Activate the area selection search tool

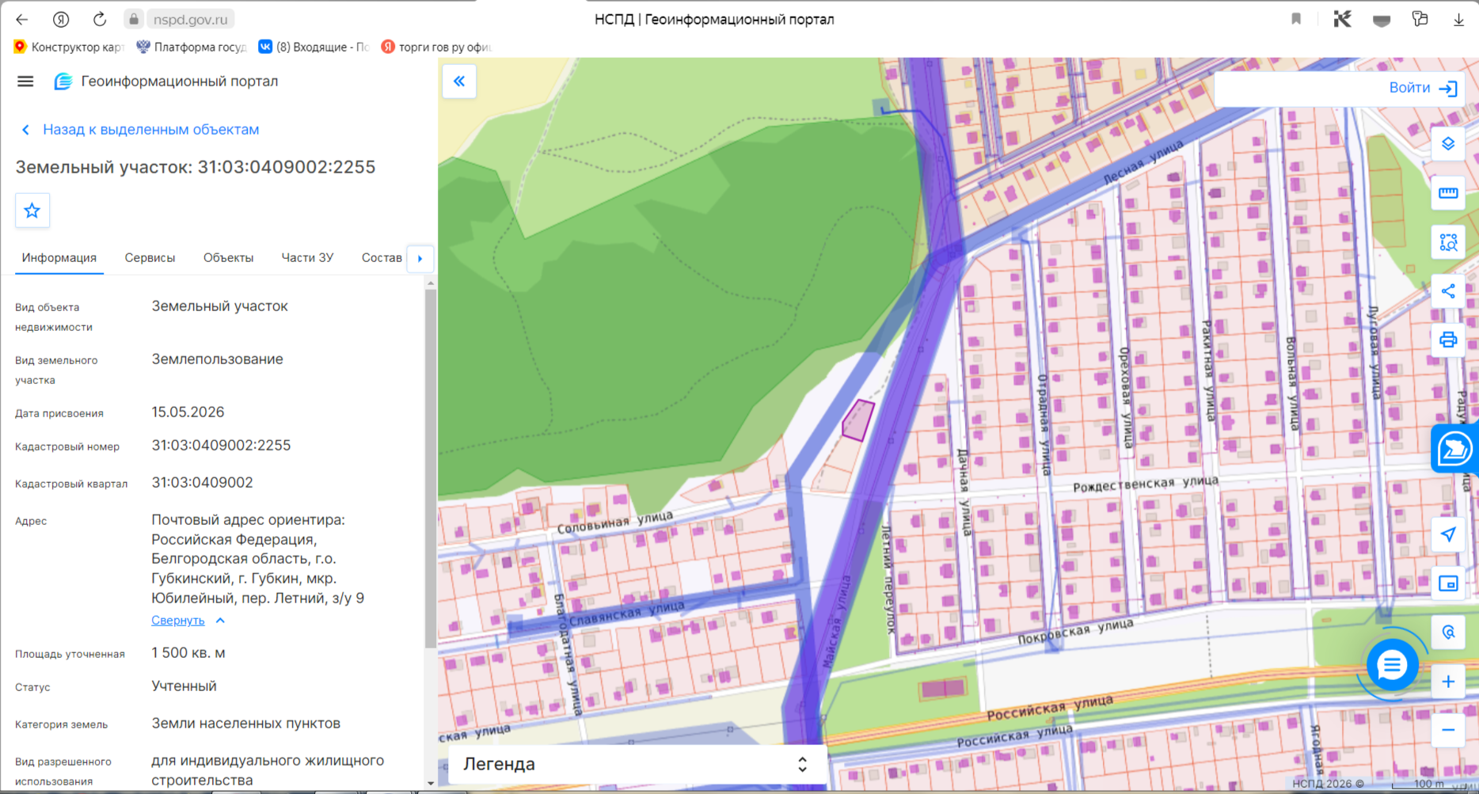pos(1448,242)
